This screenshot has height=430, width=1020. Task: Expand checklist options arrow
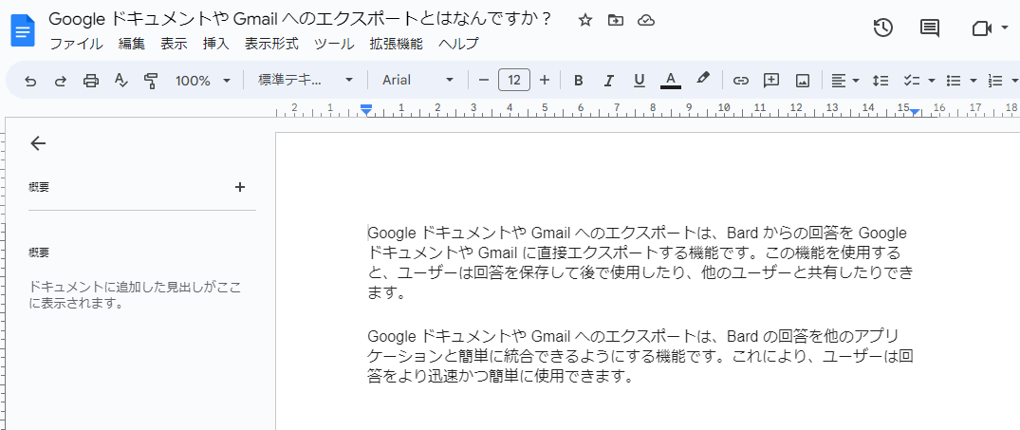click(x=931, y=81)
